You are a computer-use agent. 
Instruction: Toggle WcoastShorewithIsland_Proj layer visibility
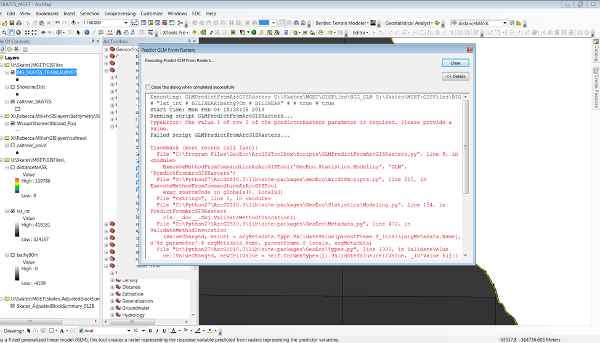(x=12, y=124)
